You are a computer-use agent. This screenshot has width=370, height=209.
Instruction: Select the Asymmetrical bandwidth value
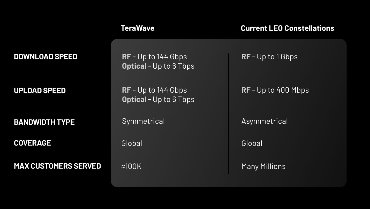tap(265, 121)
